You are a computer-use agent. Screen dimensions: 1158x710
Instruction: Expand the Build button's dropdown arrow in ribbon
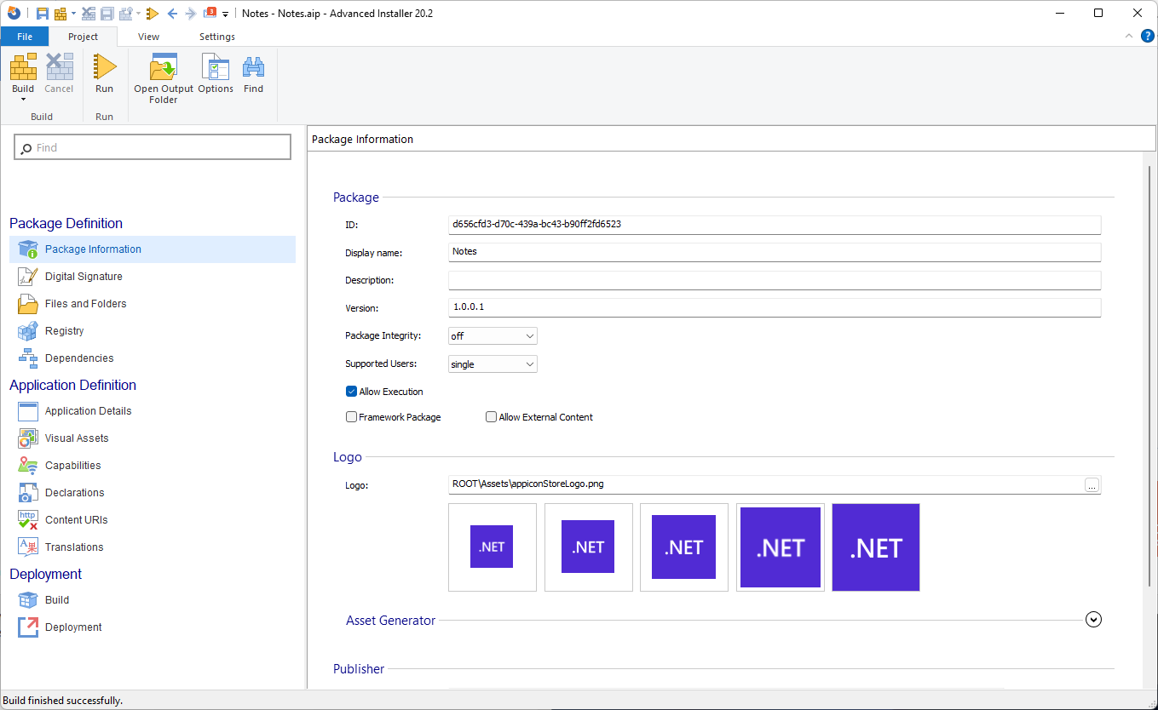coord(23,100)
